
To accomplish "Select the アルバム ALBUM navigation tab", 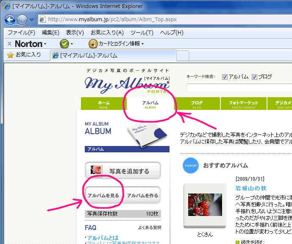I will pyautogui.click(x=150, y=104).
